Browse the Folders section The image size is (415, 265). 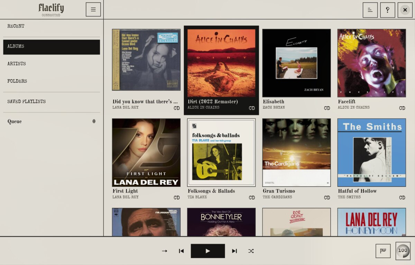pyautogui.click(x=52, y=81)
